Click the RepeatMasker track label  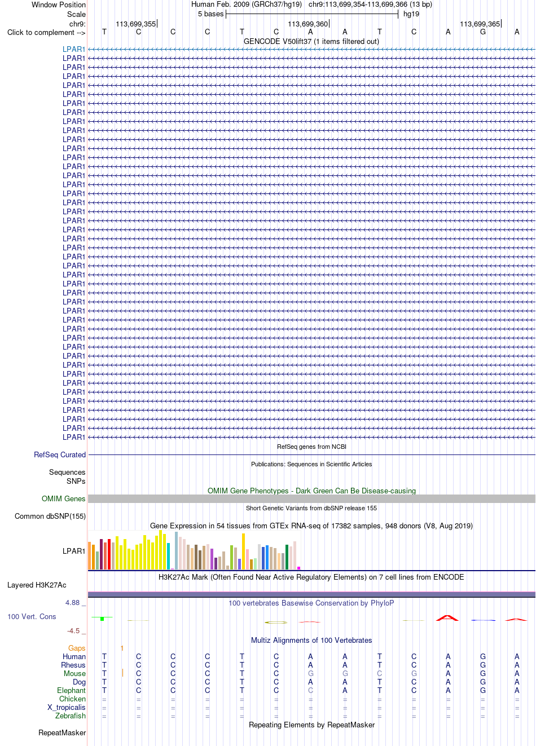coord(62,732)
